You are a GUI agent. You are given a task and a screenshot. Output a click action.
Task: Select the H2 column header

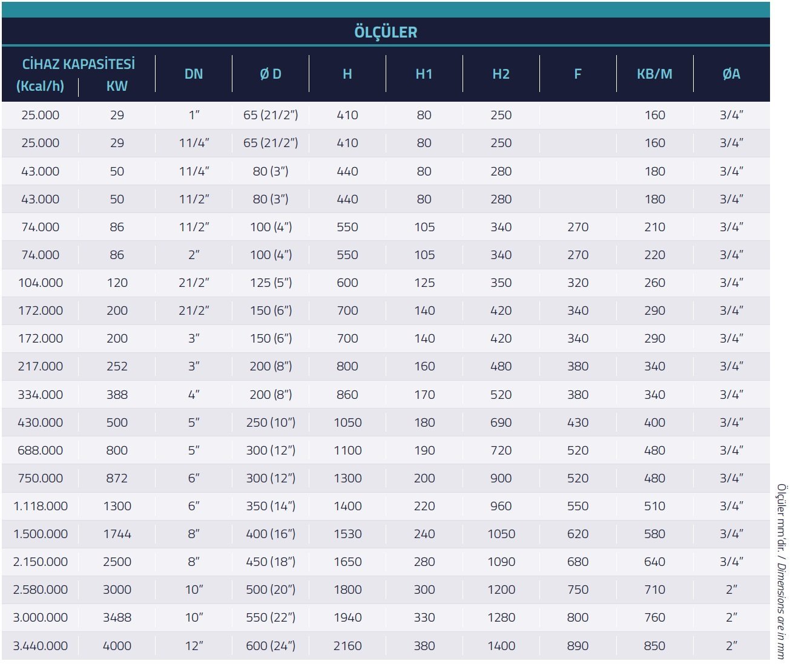click(x=501, y=74)
